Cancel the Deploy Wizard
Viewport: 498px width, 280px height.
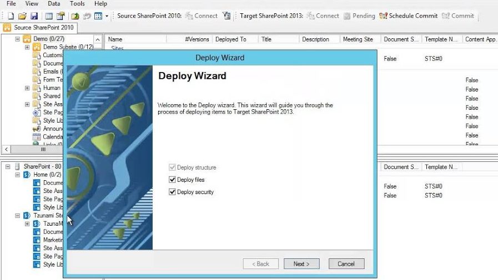tap(346, 264)
